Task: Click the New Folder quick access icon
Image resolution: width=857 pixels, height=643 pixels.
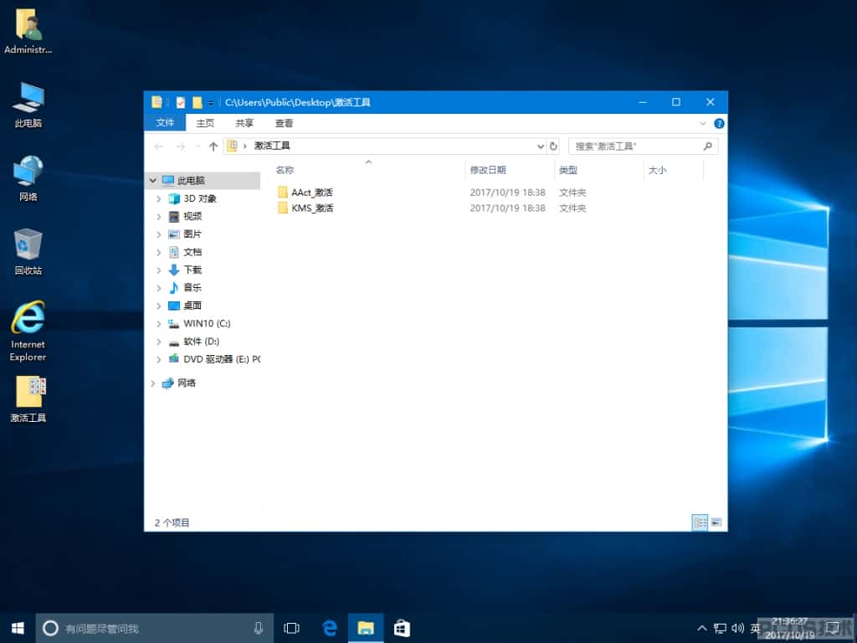Action: tap(198, 102)
